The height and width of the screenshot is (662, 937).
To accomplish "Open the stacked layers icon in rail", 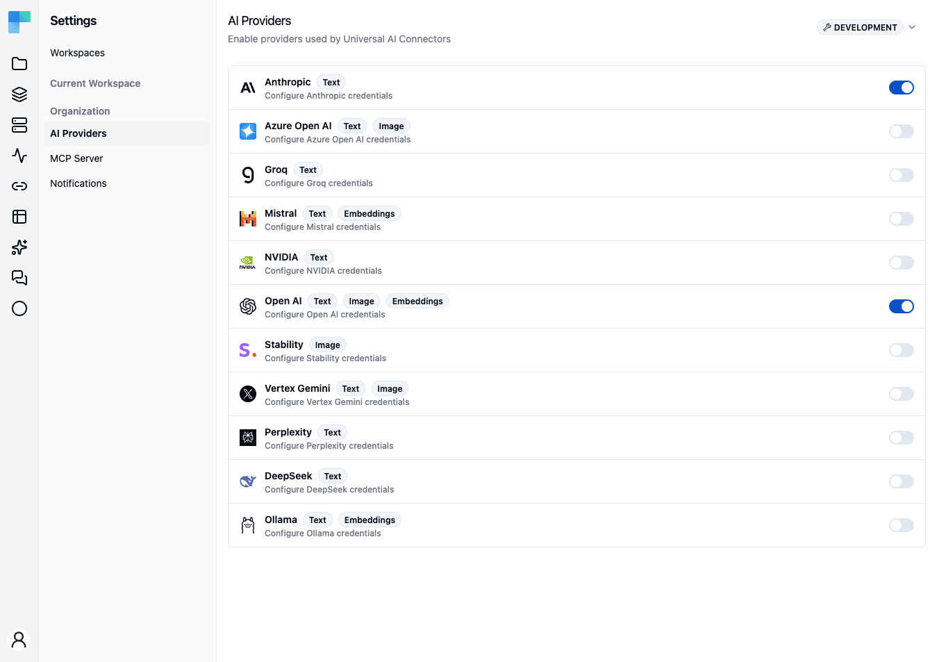I will [19, 94].
